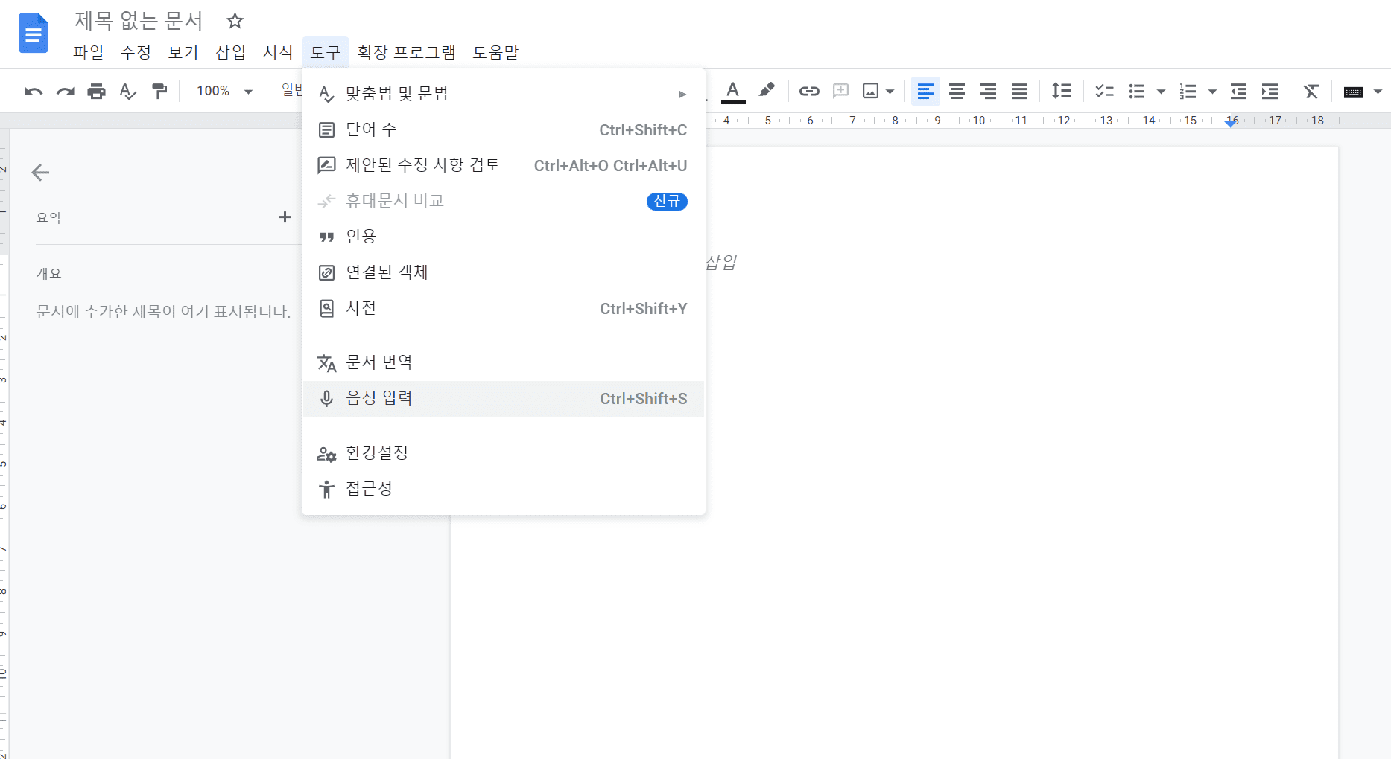Click the print icon
The height and width of the screenshot is (759, 1391).
(x=97, y=92)
